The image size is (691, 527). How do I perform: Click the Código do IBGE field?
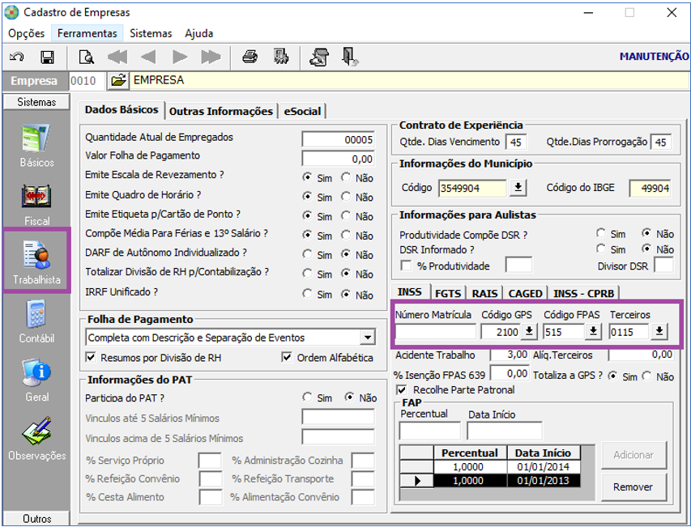click(650, 188)
